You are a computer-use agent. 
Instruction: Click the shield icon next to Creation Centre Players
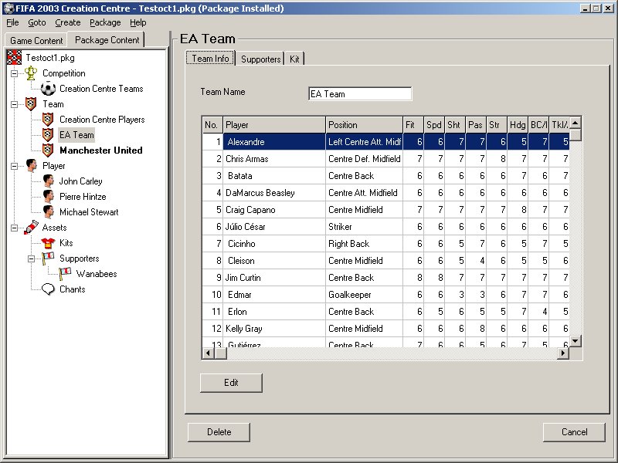coord(48,120)
